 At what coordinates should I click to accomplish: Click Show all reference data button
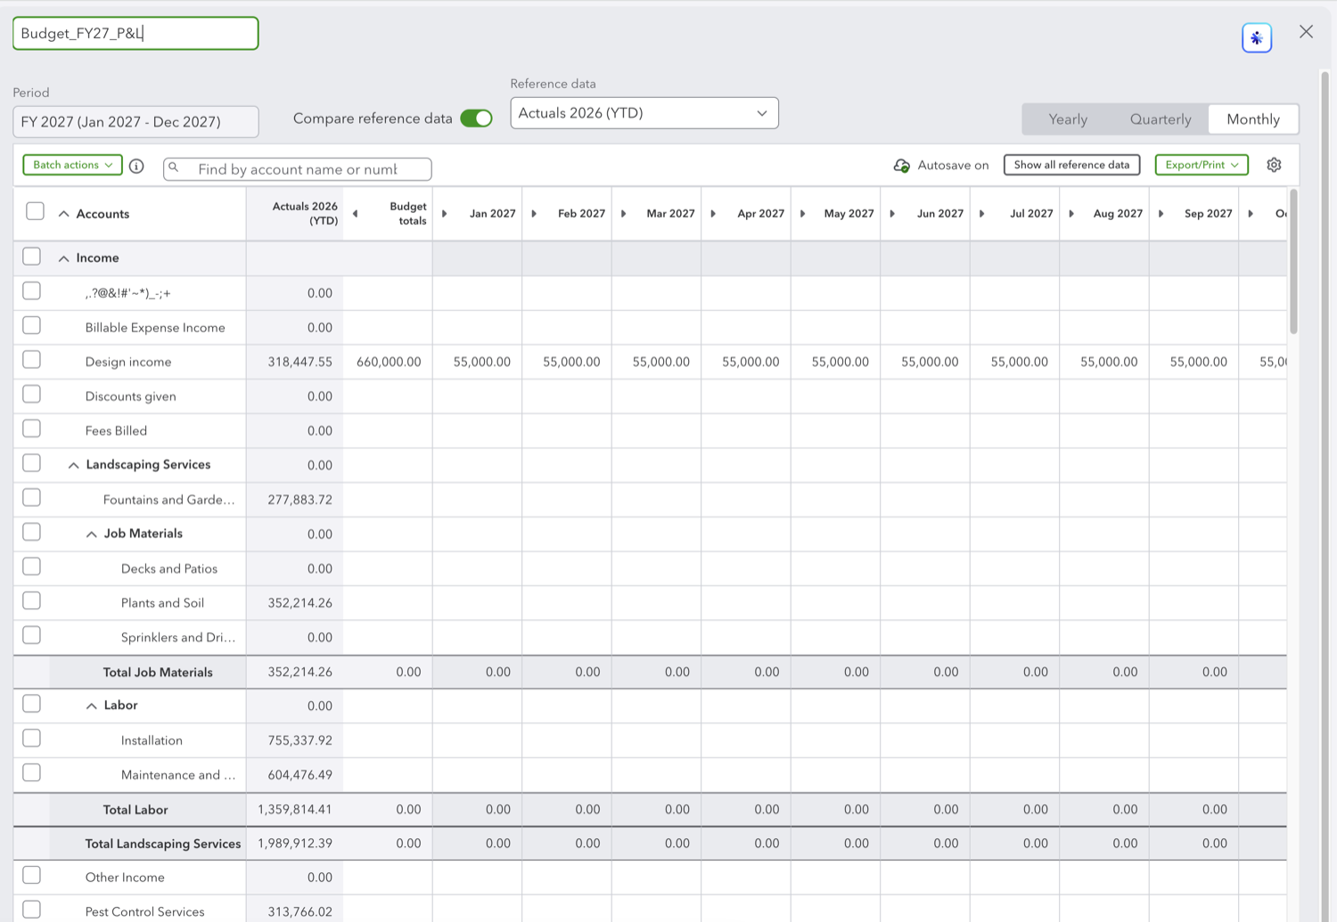point(1071,165)
